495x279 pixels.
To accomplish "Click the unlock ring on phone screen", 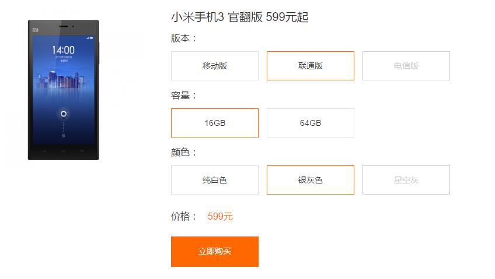I will 64,114.
